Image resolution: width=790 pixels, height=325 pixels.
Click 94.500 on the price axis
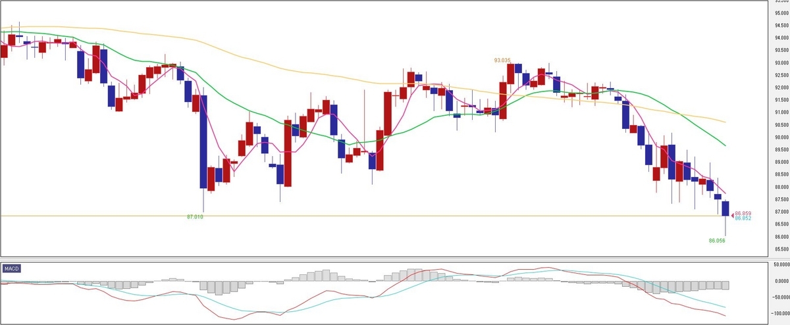[x=781, y=25]
